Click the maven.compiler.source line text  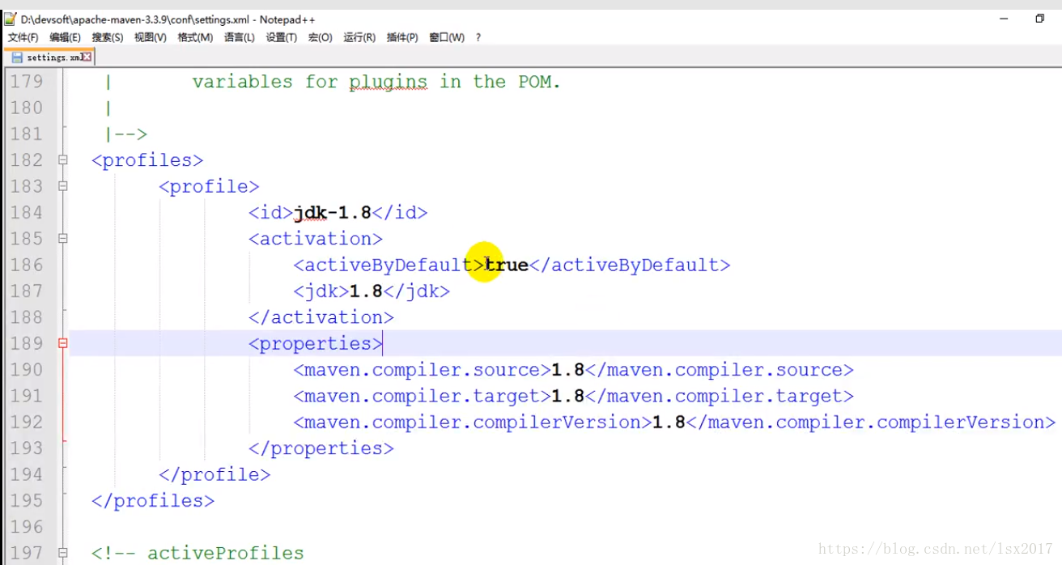tap(573, 370)
